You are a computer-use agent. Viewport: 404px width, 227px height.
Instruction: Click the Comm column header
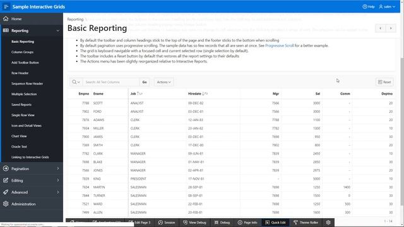(x=345, y=94)
